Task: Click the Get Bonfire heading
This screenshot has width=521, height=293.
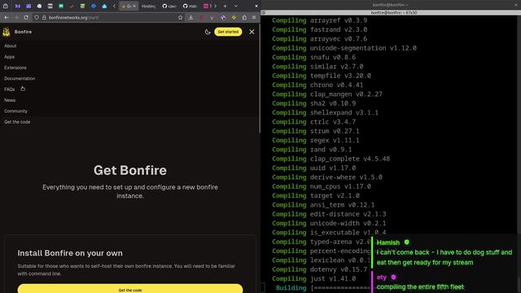Action: click(130, 170)
